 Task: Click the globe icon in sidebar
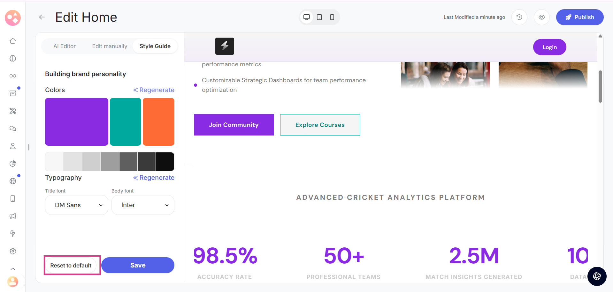tap(13, 181)
